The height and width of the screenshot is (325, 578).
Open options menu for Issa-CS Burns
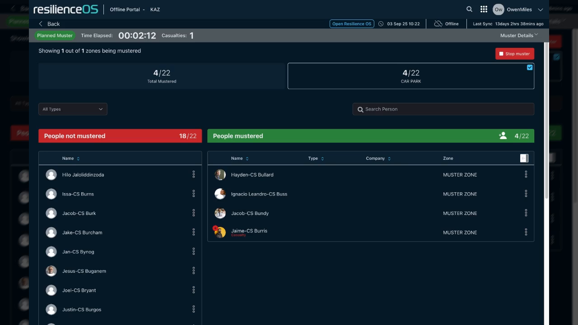click(194, 194)
